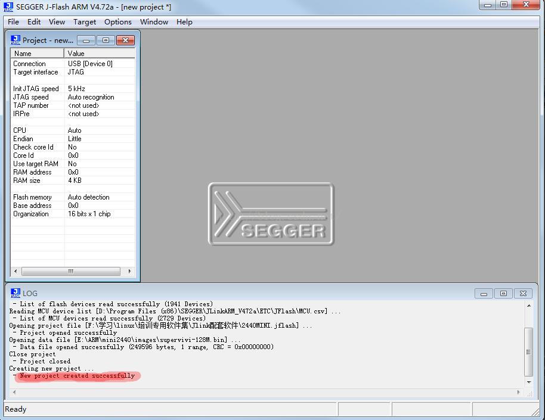Open the File menu
This screenshot has height=420, width=545.
[x=13, y=22]
